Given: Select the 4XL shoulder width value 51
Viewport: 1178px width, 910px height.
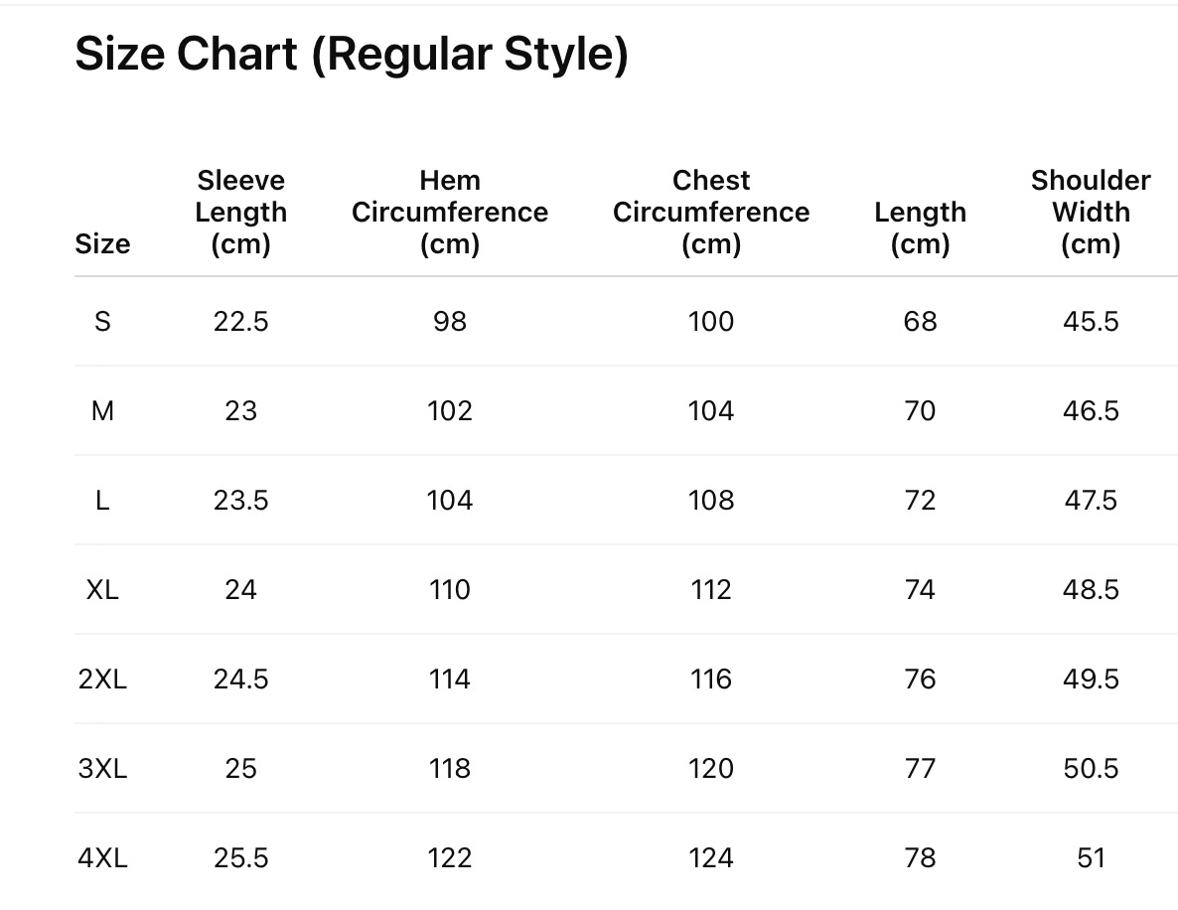Looking at the screenshot, I should (1091, 857).
